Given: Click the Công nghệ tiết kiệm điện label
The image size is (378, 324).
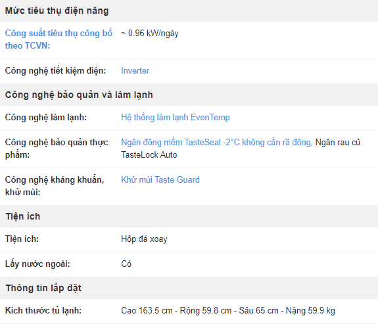Looking at the screenshot, I should point(55,70).
